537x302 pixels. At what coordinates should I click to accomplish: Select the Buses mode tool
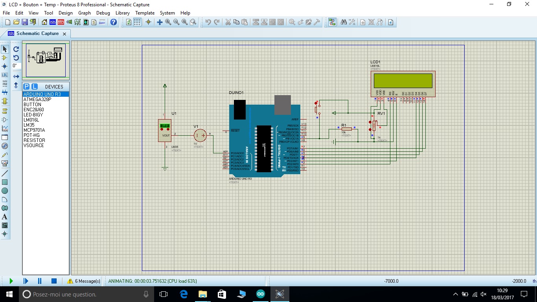click(5, 92)
